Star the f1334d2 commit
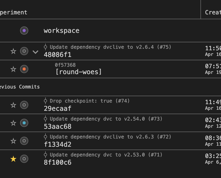 13,141
